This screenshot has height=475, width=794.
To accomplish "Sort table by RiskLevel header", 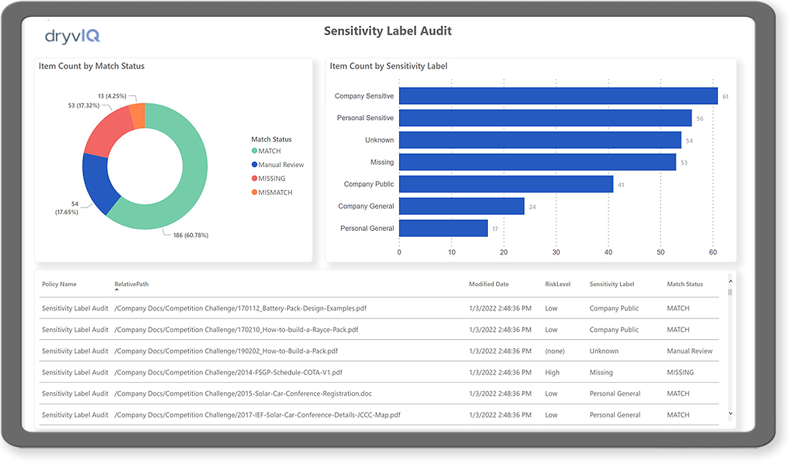I will [558, 284].
